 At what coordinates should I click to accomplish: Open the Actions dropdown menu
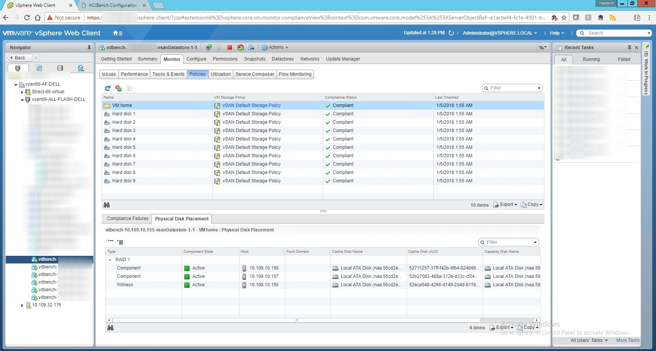(275, 48)
